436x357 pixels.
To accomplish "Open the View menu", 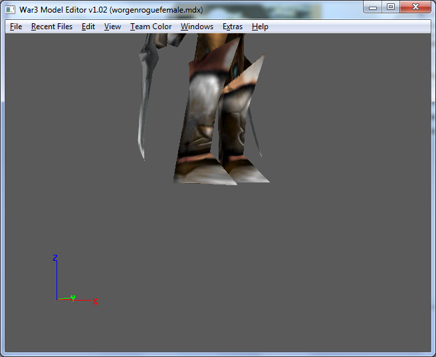I will 112,27.
